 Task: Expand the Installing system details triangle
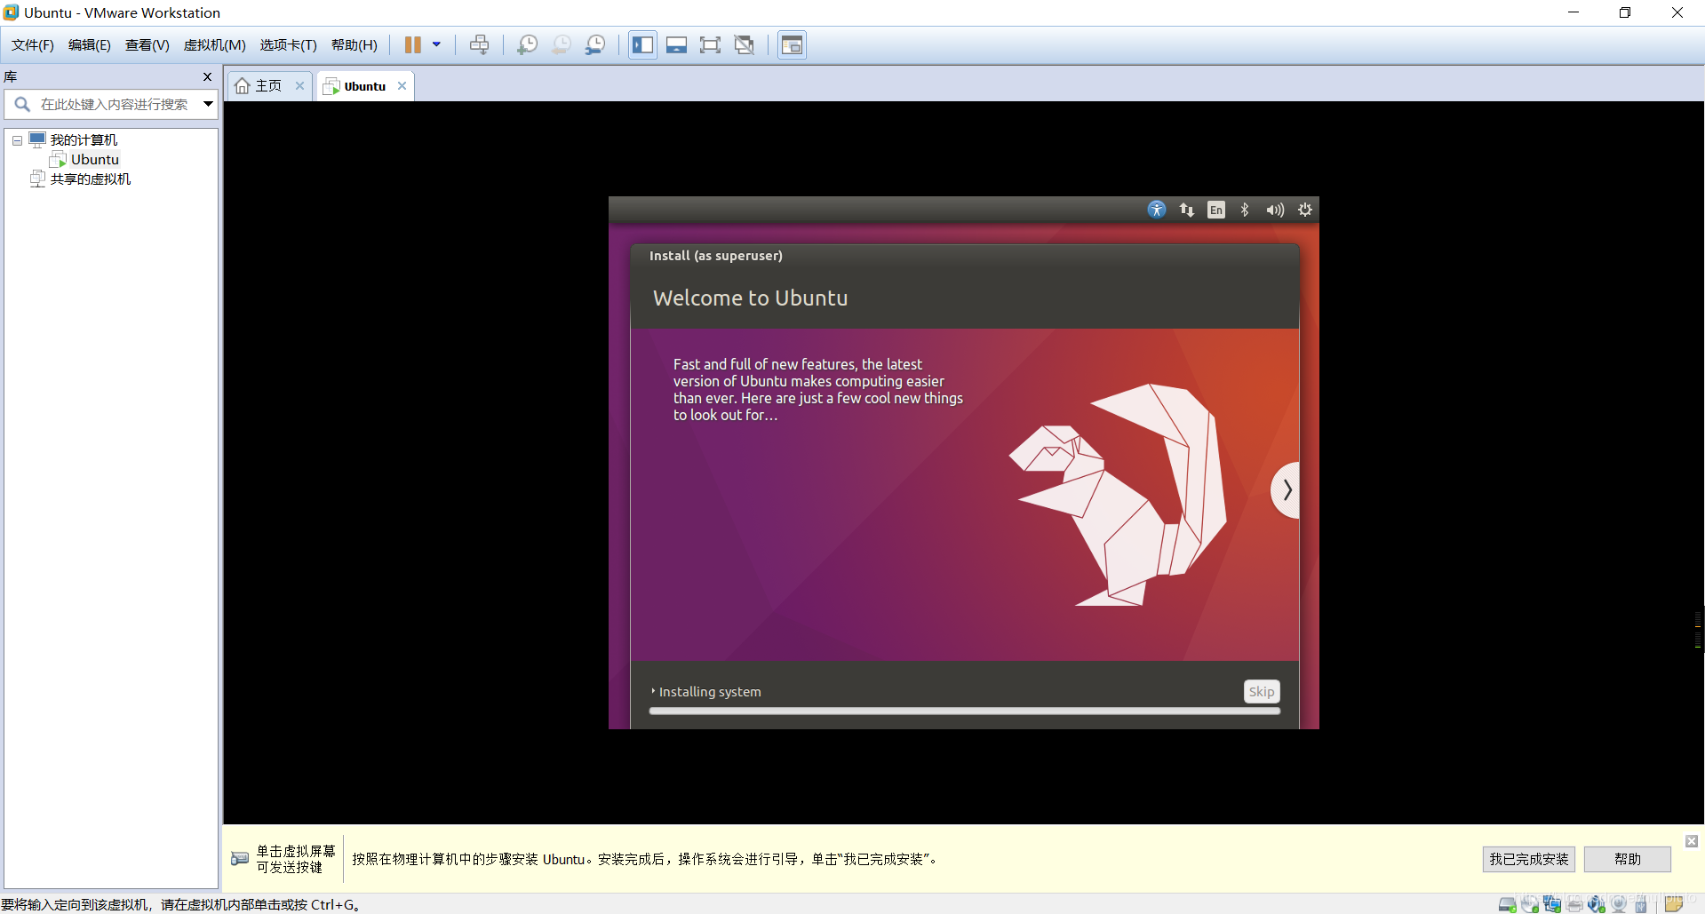point(653,691)
